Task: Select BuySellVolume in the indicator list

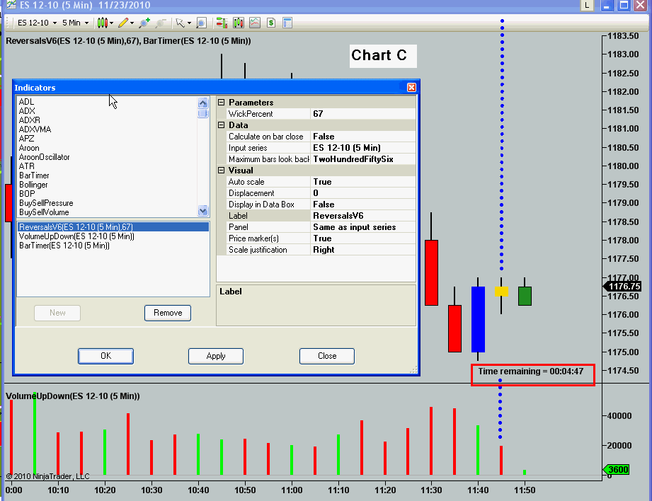Action: tap(44, 212)
